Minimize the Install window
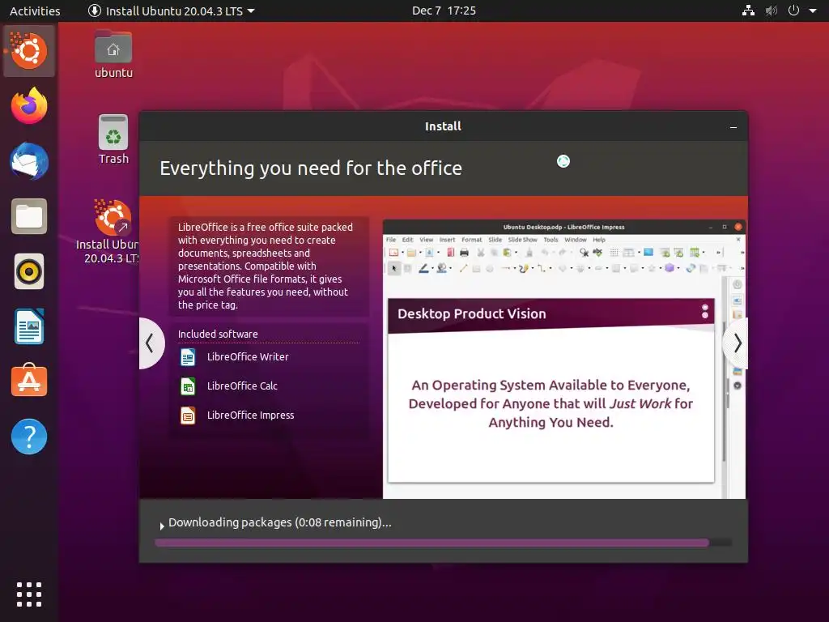Screen dimensions: 829x622 pyautogui.click(x=733, y=127)
